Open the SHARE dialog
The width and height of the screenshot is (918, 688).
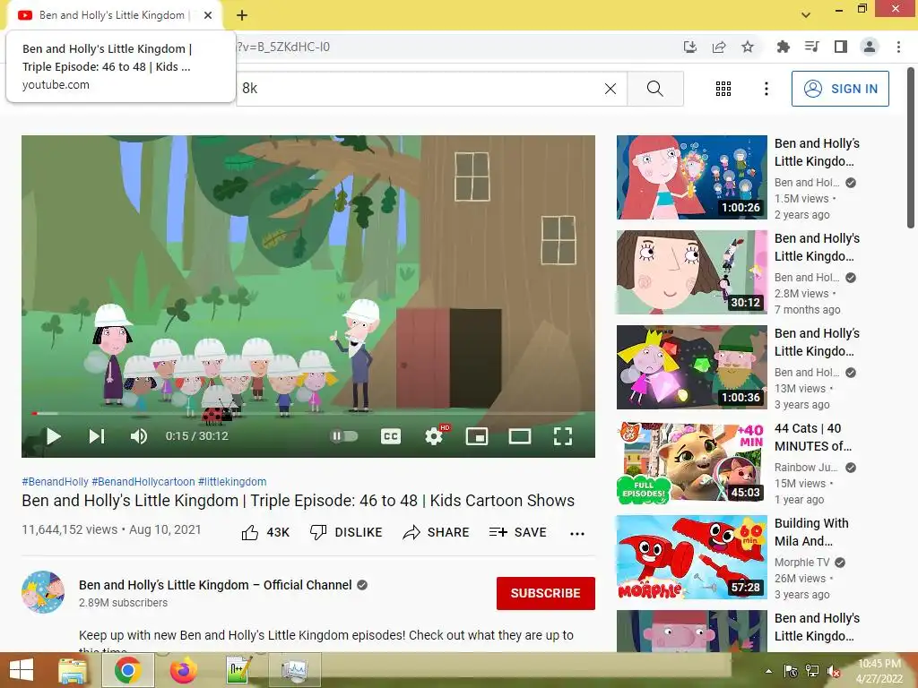point(437,532)
